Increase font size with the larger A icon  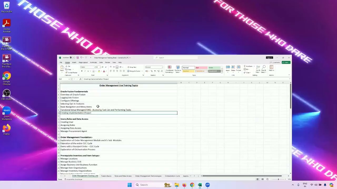coord(102,67)
